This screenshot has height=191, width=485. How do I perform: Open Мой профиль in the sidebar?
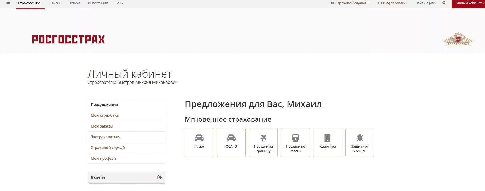coord(127,158)
